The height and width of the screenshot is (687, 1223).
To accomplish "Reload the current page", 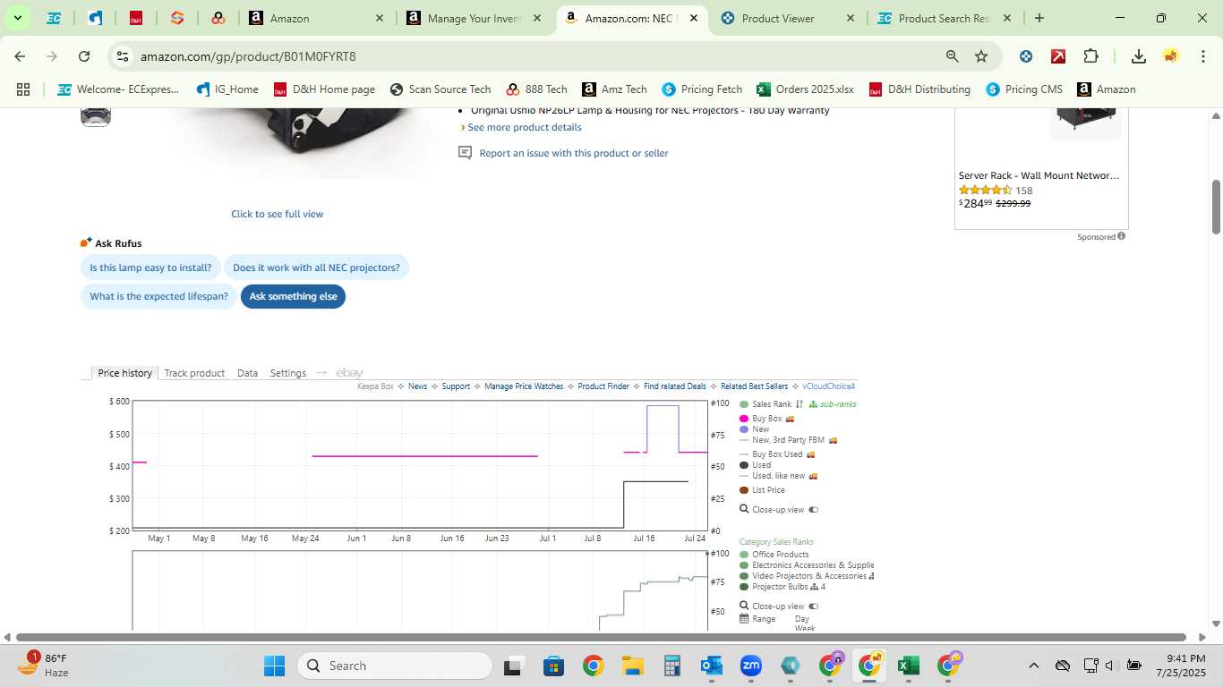I will point(84,56).
